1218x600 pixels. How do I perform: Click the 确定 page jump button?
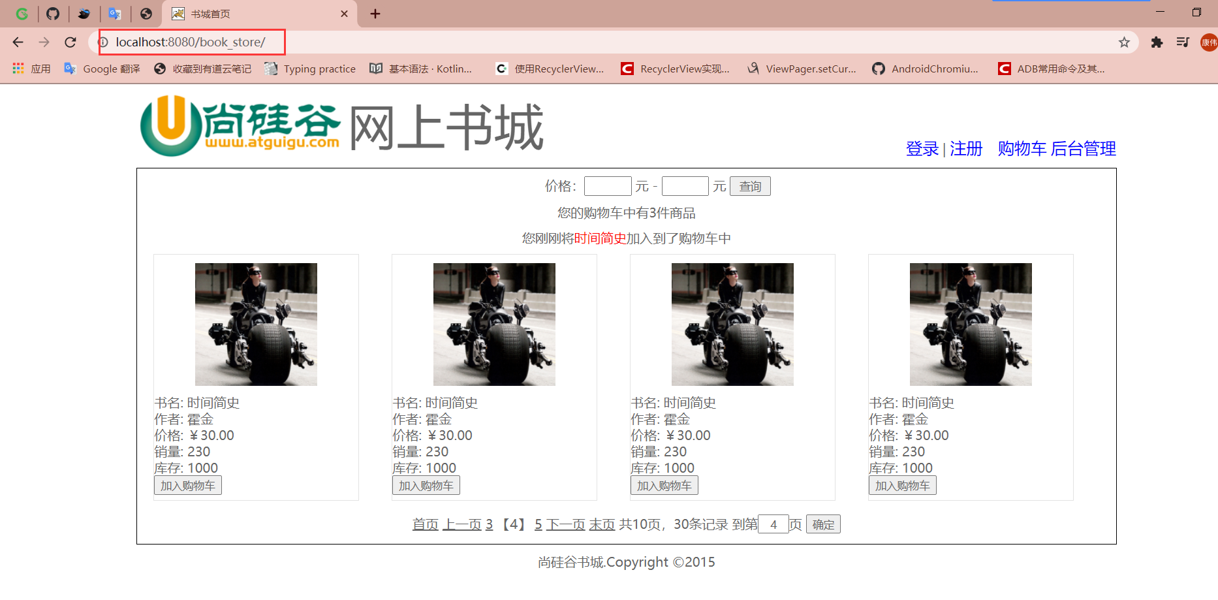coord(822,524)
